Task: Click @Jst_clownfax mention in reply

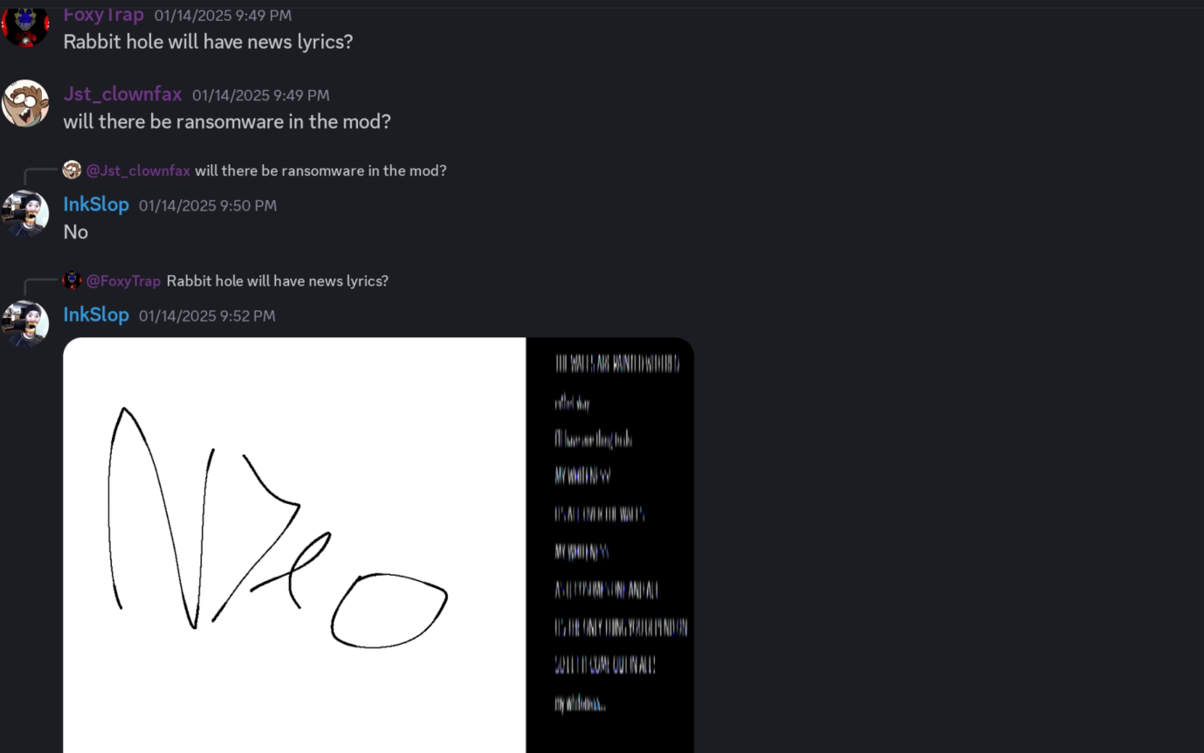Action: [x=138, y=170]
